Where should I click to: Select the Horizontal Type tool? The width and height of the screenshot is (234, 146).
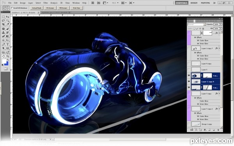(8, 44)
